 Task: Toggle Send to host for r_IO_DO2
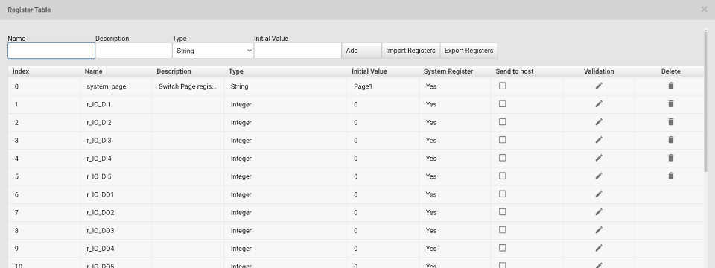coord(503,212)
